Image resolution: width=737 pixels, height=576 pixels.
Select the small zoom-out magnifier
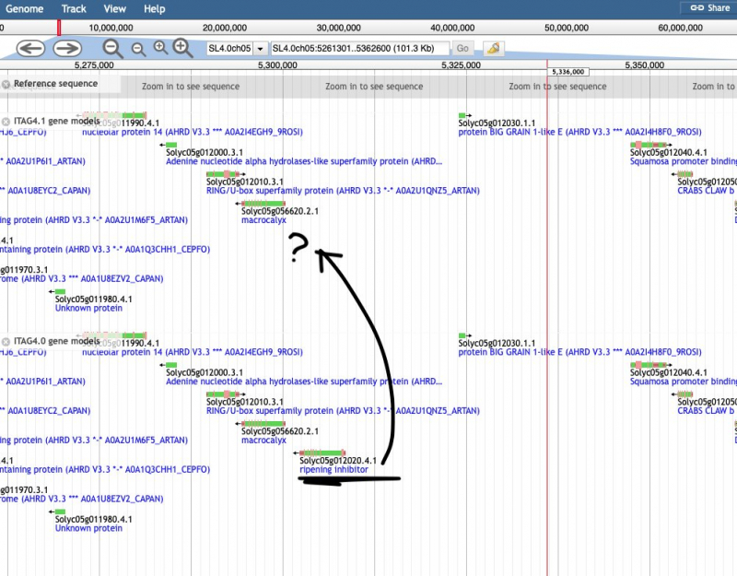coord(138,47)
